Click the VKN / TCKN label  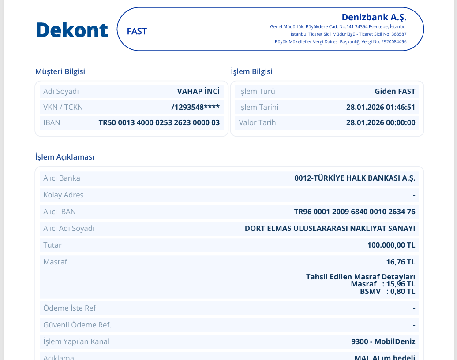click(x=63, y=107)
